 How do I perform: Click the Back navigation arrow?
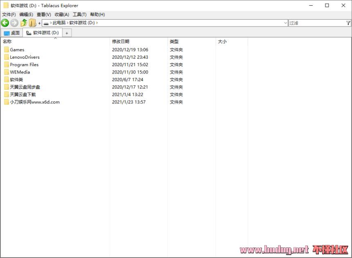point(5,23)
